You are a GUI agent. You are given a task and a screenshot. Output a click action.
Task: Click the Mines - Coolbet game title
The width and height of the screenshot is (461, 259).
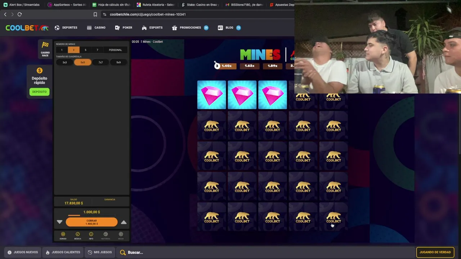pyautogui.click(x=153, y=42)
